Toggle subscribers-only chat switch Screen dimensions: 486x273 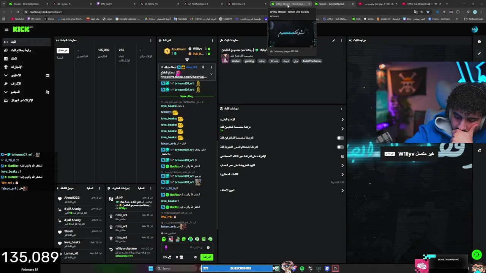340,138
